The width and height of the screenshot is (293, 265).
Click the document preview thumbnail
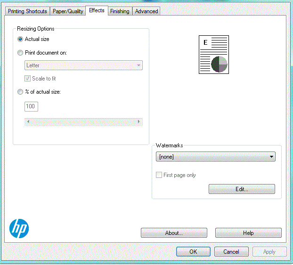coord(214,55)
